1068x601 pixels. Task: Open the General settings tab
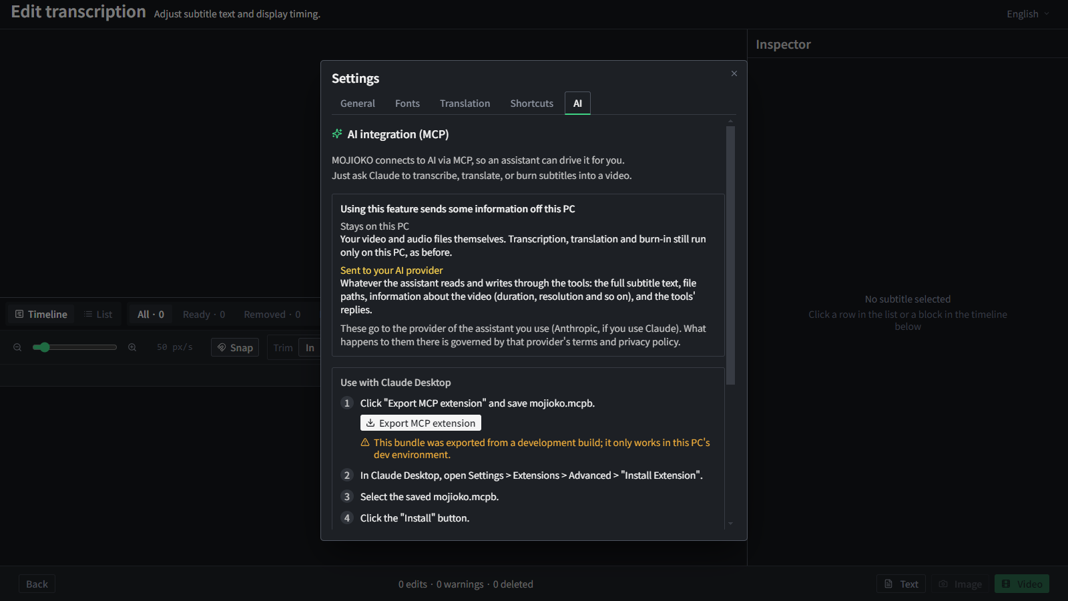pyautogui.click(x=358, y=104)
